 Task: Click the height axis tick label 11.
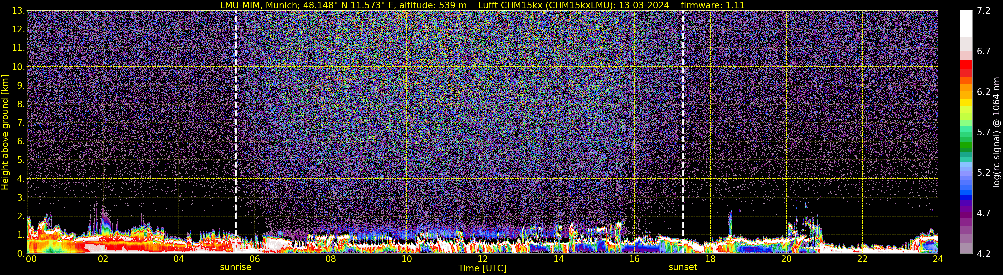tap(18, 48)
